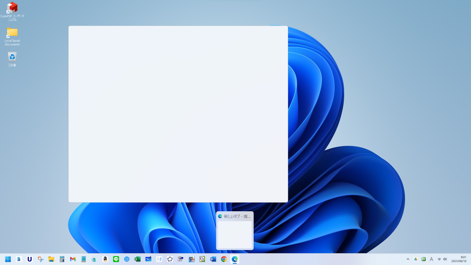Open the Windows Start menu
Screen dimensions: 471x265
click(x=8, y=259)
